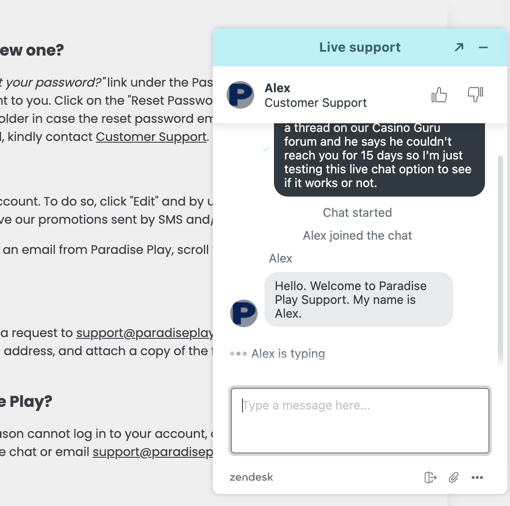Click the 'Customer Support' label under Alex
This screenshot has width=510, height=506.
[x=316, y=103]
